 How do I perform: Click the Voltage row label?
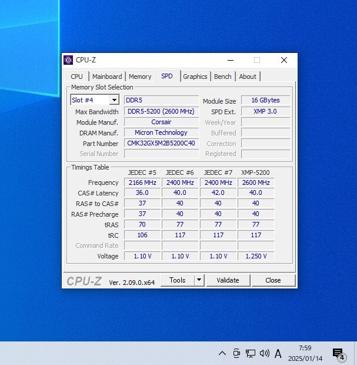pos(108,256)
